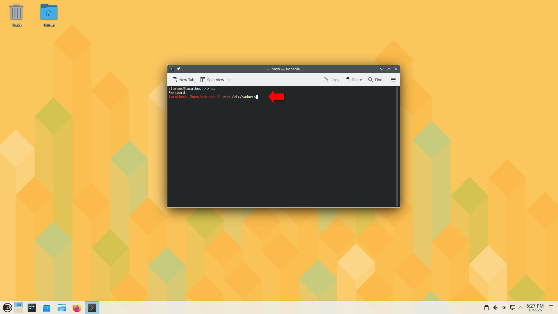Open Konsole window menu icon in titlebar
This screenshot has height=314, width=558.
point(171,69)
